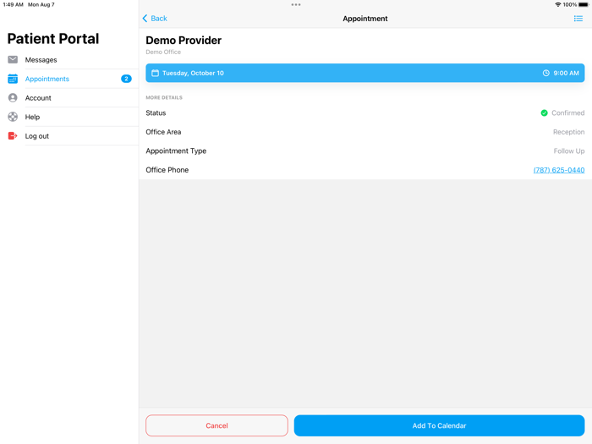Click the Appointments calendar icon in sidebar
592x444 pixels.
click(x=13, y=79)
